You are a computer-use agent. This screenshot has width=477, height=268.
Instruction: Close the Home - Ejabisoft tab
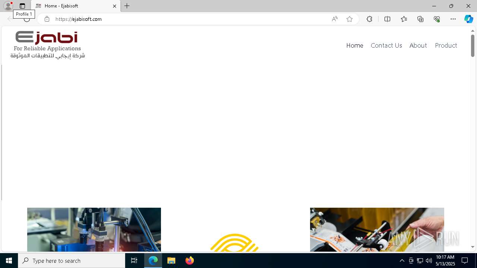tap(114, 6)
